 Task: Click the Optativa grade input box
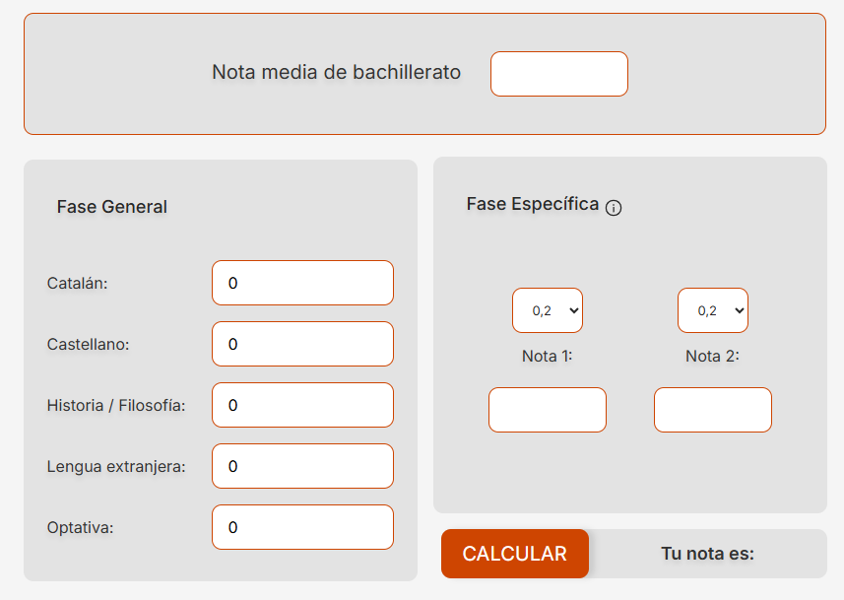[x=302, y=527]
